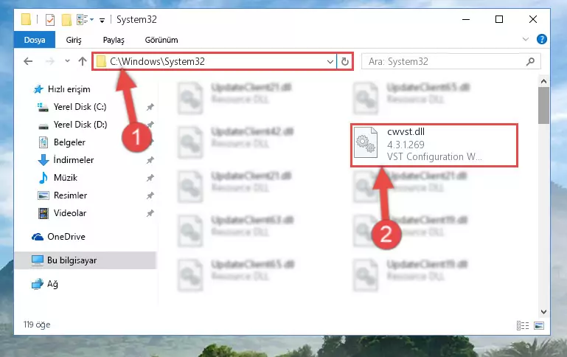Select the cwvst.dll file

pyautogui.click(x=434, y=145)
